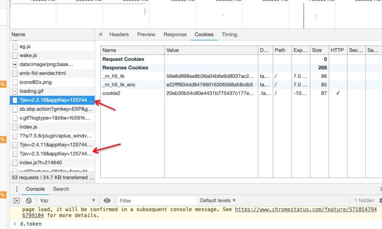Clear the console

pos(29,200)
